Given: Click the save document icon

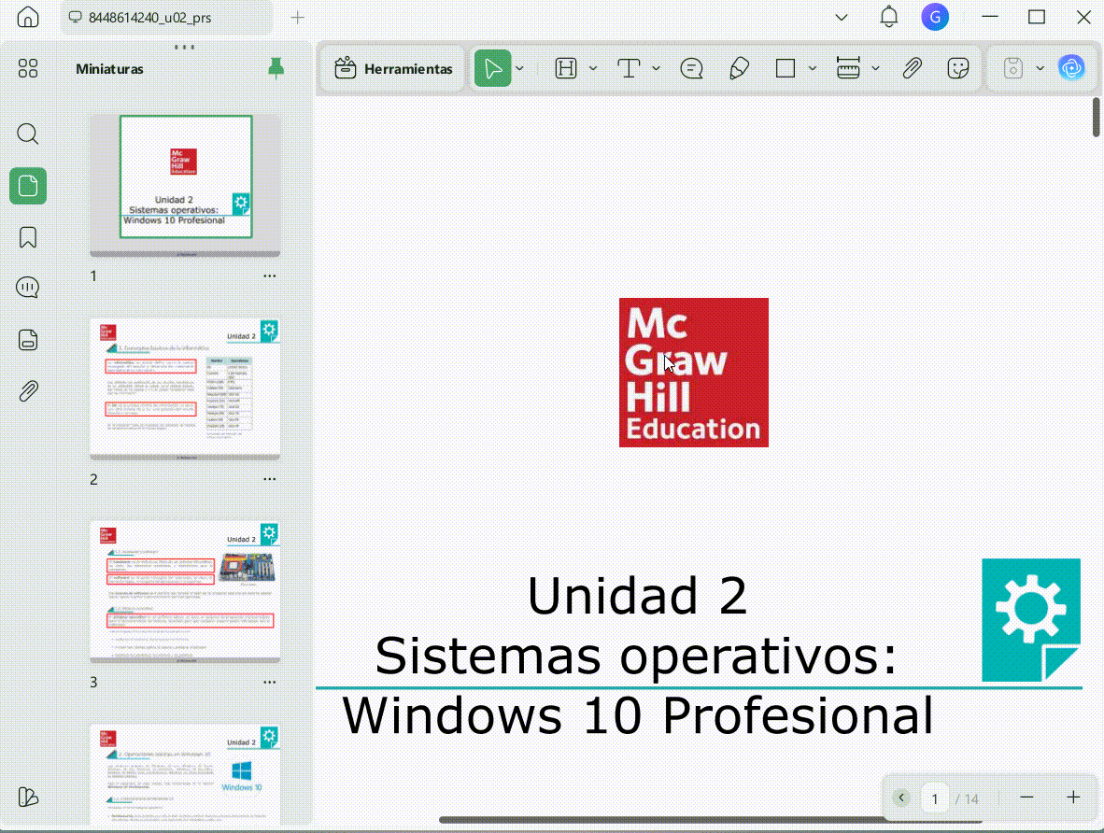Looking at the screenshot, I should click(x=1013, y=68).
